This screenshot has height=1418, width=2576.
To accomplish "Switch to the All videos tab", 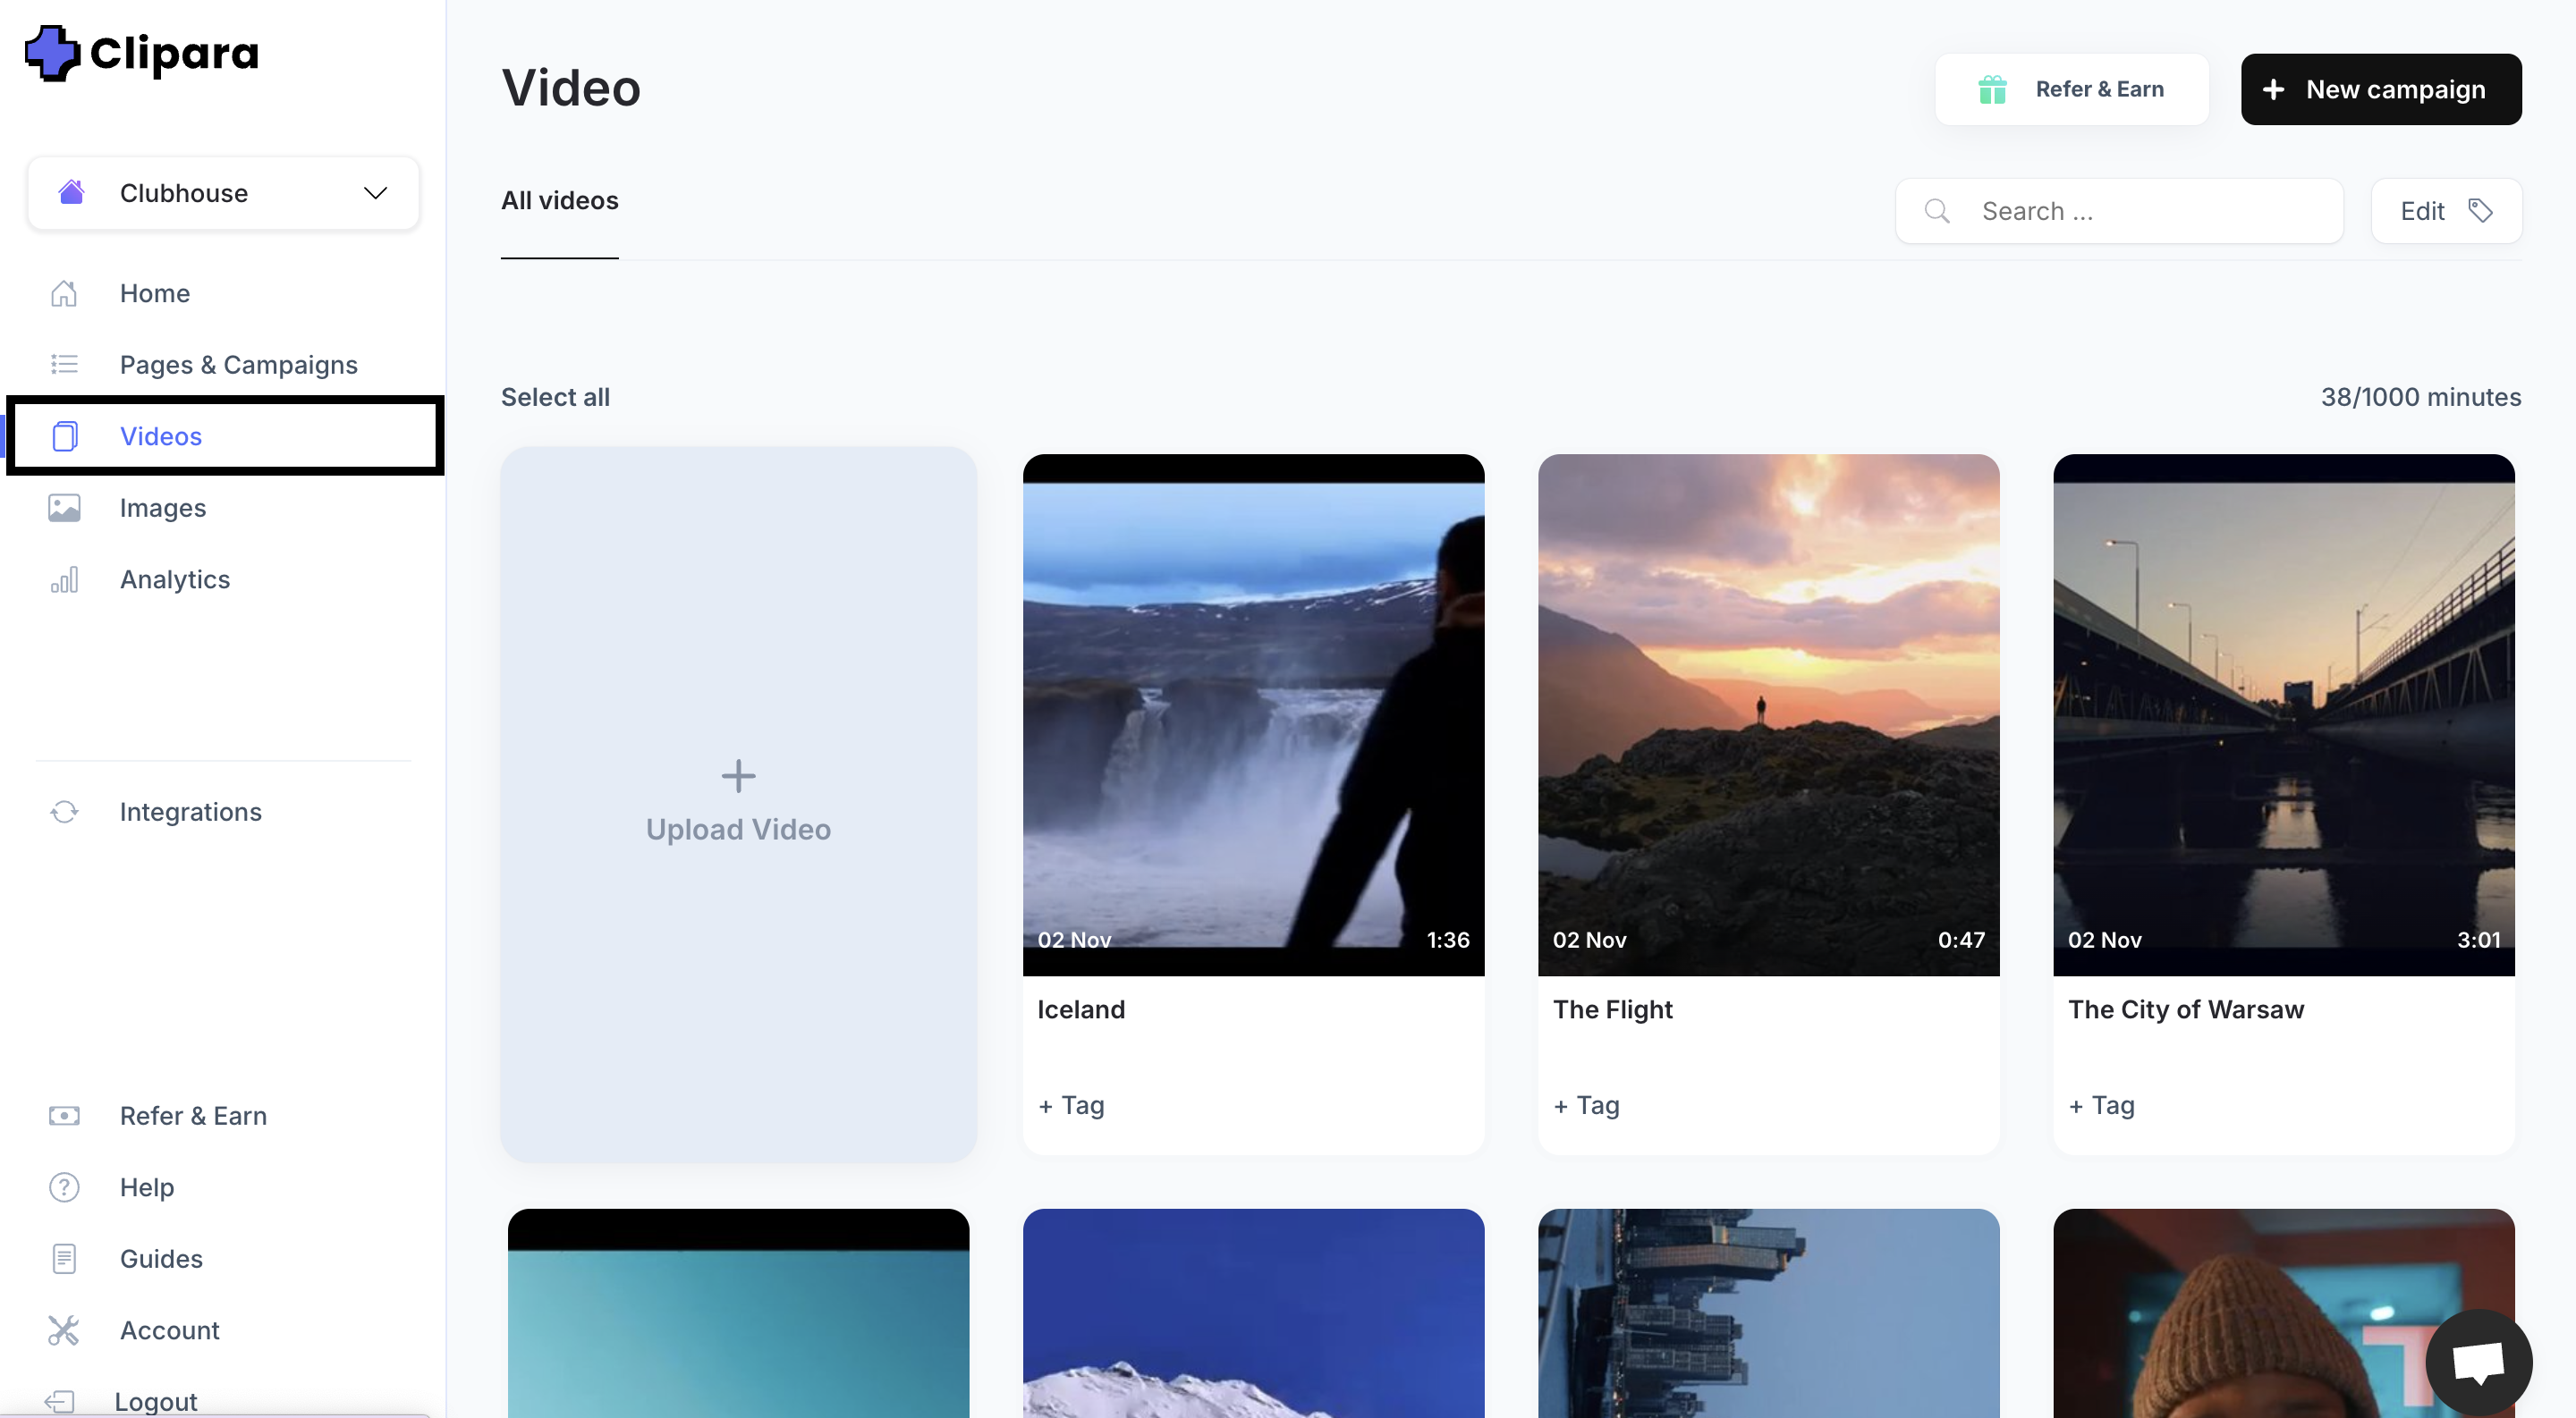I will (x=560, y=201).
